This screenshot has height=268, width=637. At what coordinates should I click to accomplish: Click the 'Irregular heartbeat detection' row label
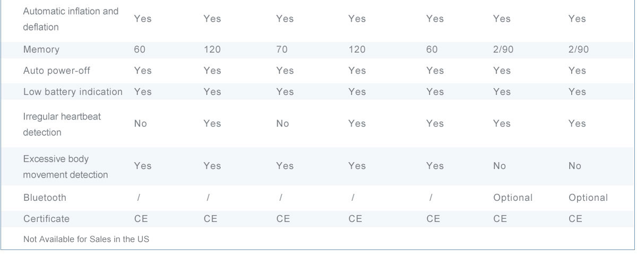62,124
